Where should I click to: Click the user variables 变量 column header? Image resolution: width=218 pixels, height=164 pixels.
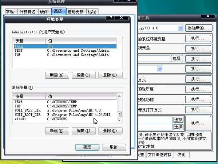(x=29, y=41)
